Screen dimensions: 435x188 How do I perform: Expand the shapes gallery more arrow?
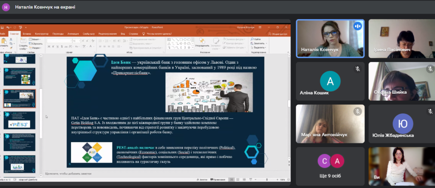point(192,48)
